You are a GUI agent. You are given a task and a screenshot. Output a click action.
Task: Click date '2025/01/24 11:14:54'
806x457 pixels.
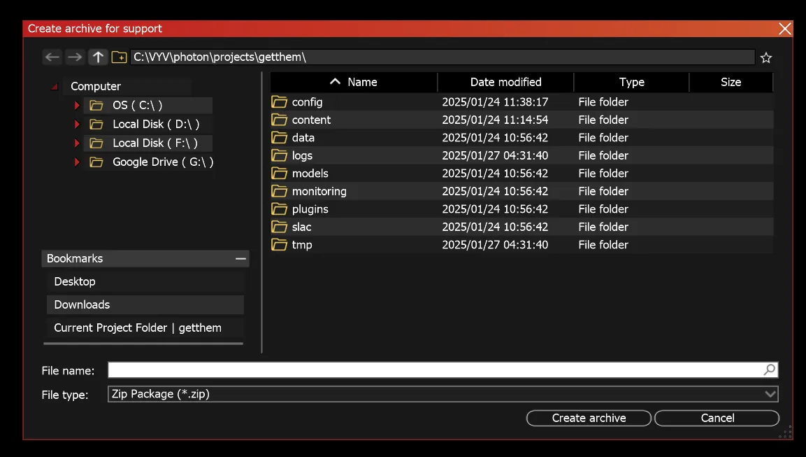tap(495, 120)
